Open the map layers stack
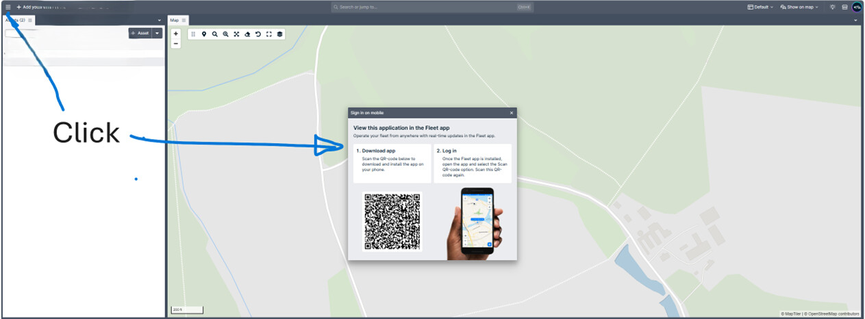The height and width of the screenshot is (319, 865). coord(279,34)
